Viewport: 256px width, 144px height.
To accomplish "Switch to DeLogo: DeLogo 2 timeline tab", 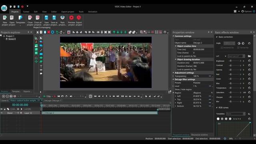I will [52, 100].
